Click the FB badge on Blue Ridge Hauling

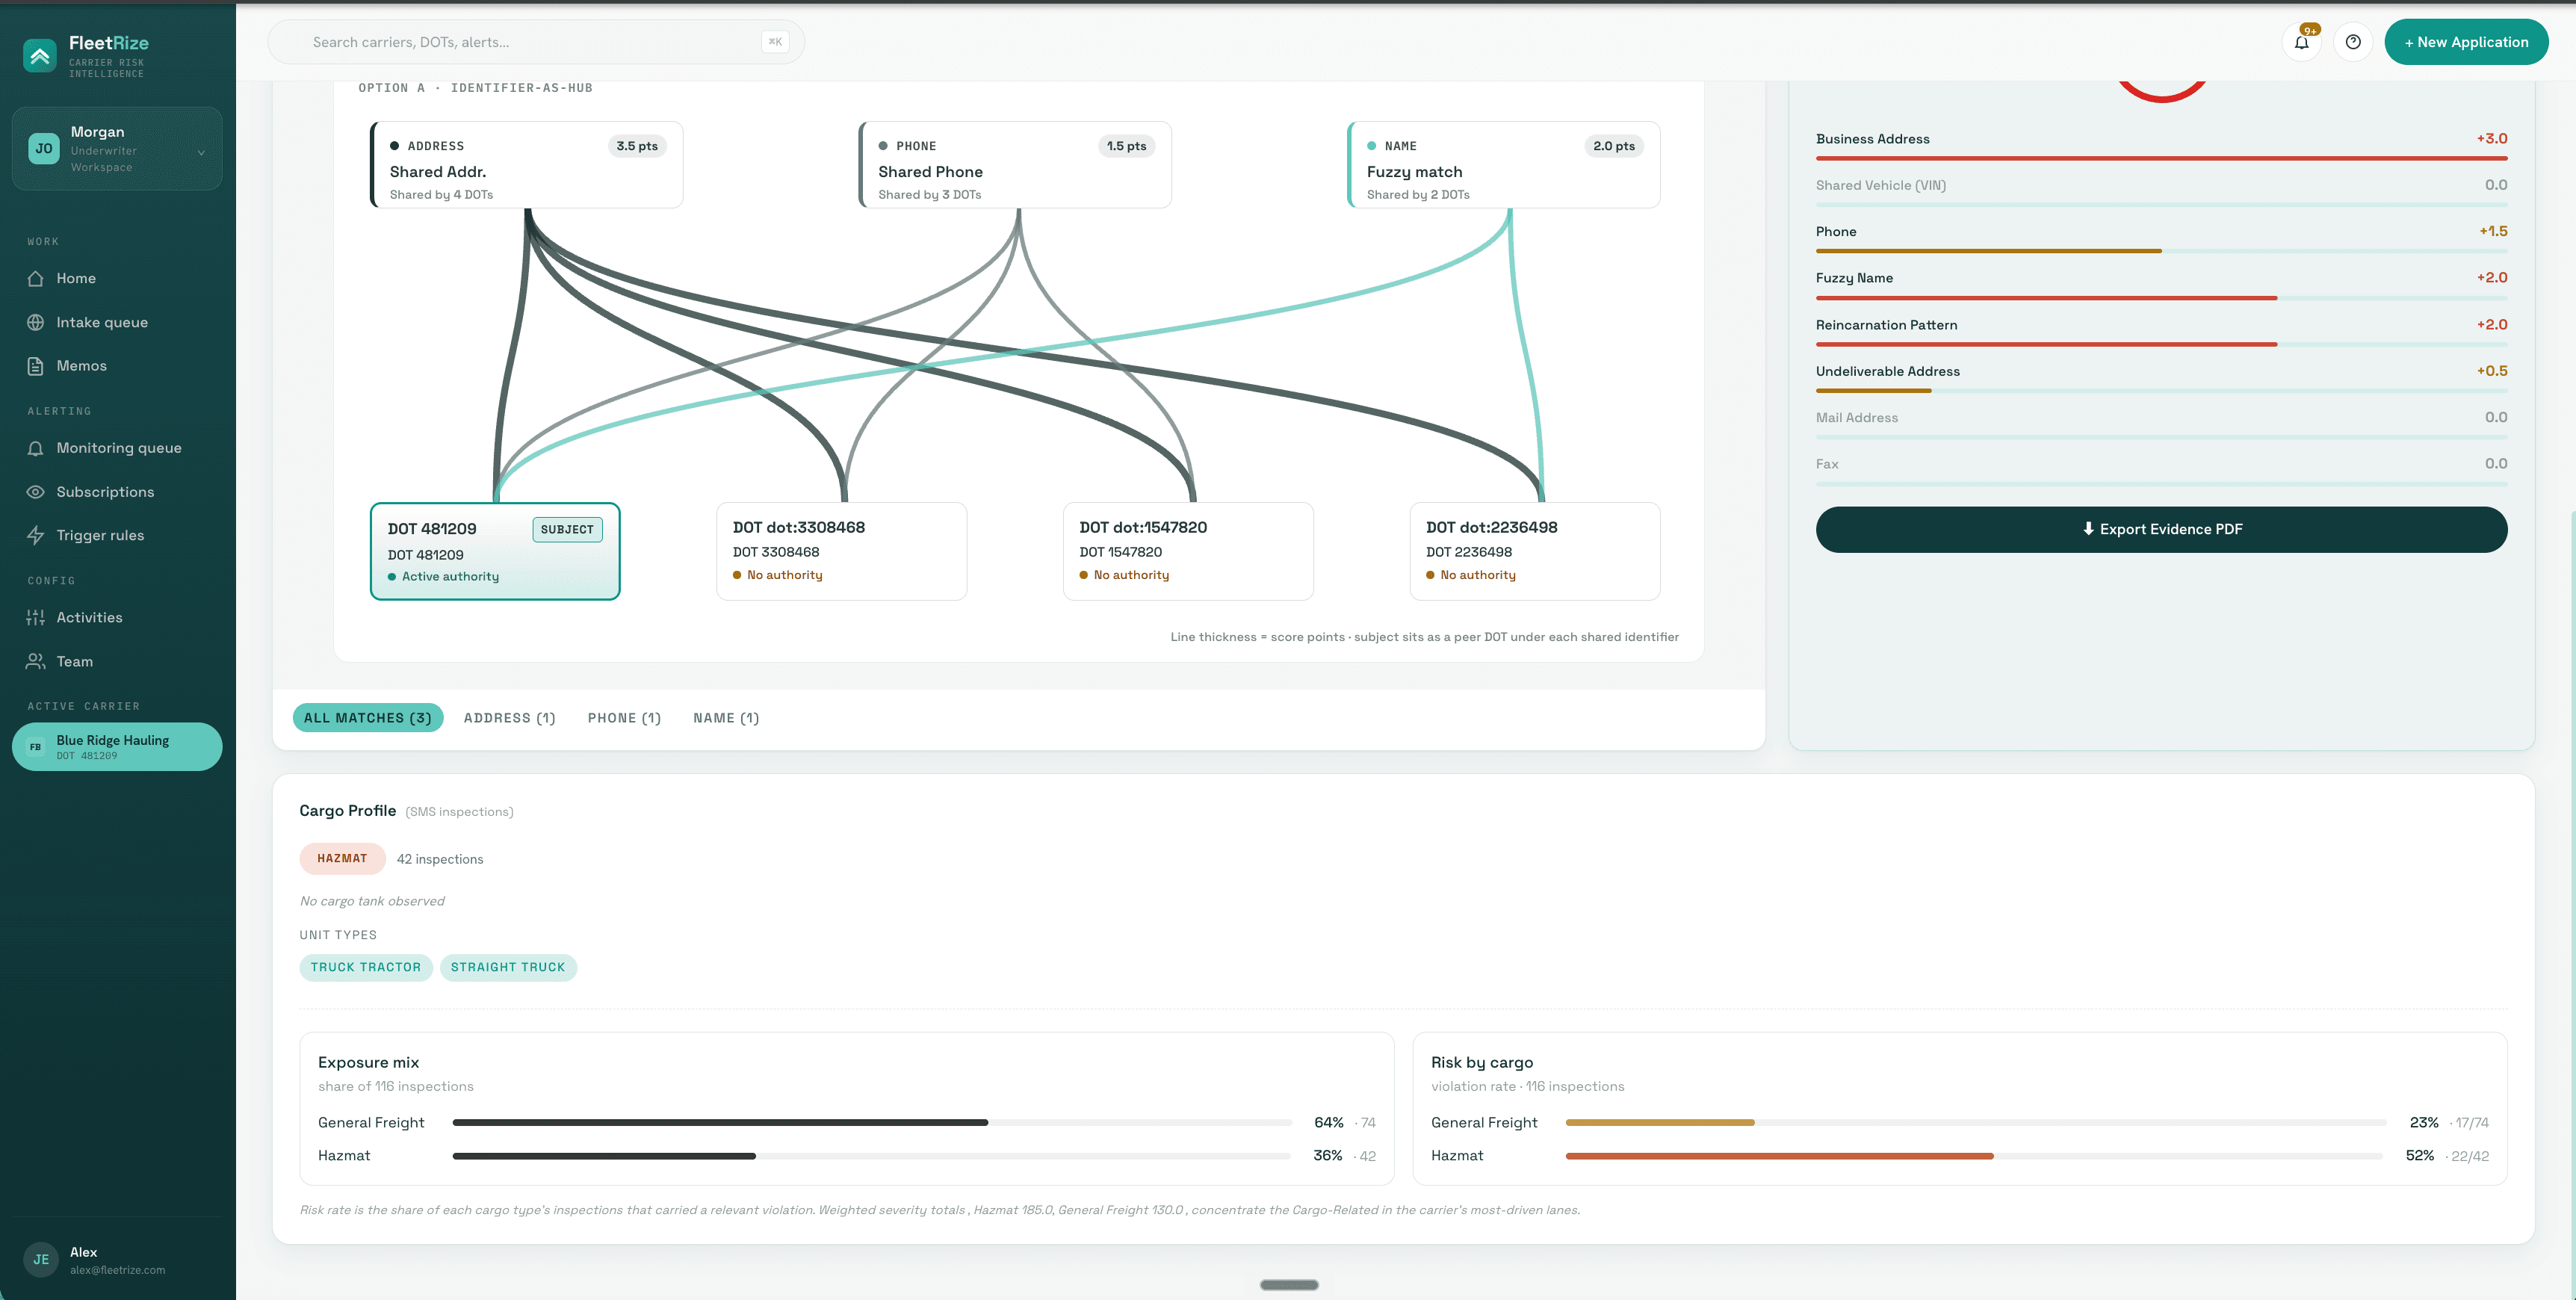[36, 747]
